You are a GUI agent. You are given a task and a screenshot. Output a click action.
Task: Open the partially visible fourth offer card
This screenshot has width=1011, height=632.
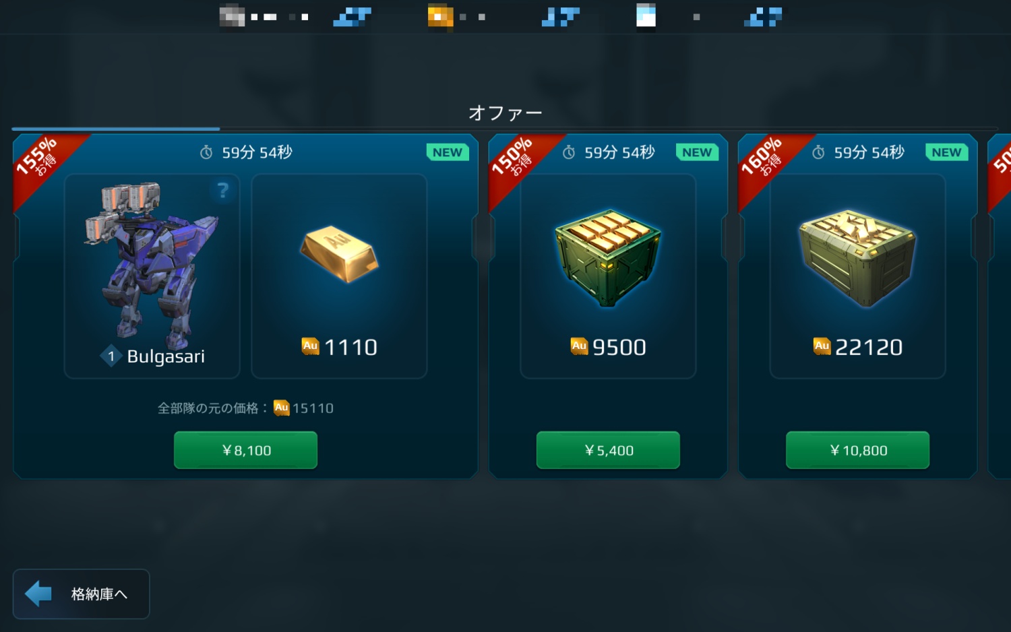pyautogui.click(x=1000, y=307)
